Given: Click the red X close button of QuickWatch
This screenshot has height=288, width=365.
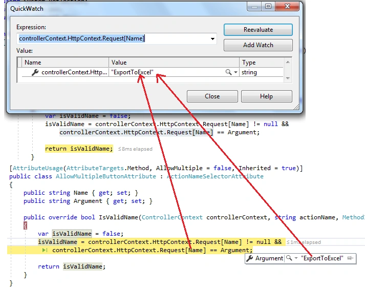Looking at the screenshot, I should pos(287,6).
